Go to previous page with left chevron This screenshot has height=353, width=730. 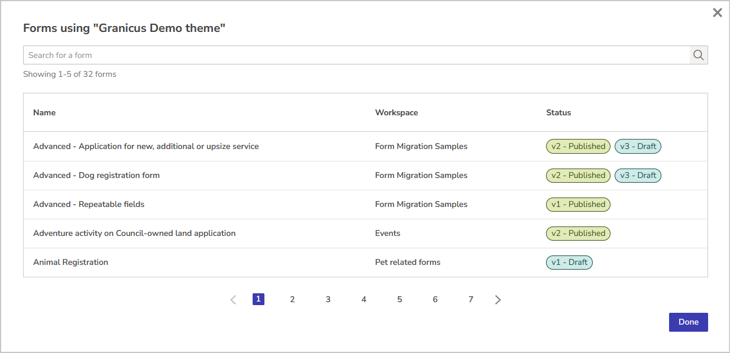click(233, 300)
